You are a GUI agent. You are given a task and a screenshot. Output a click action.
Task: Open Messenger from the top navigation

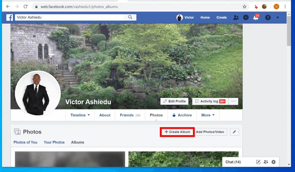click(246, 18)
